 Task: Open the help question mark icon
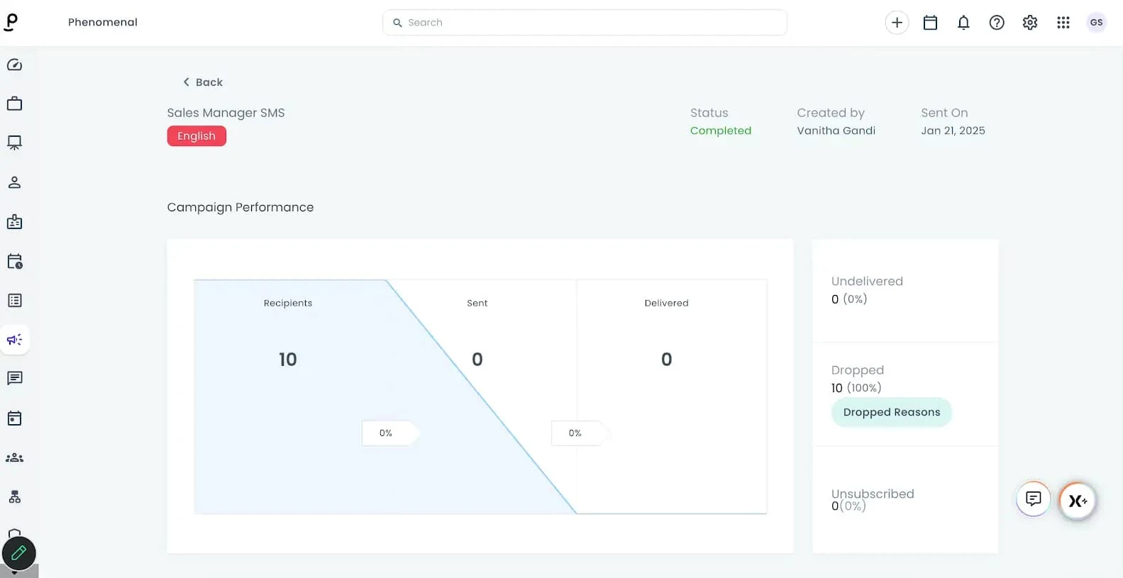point(997,23)
